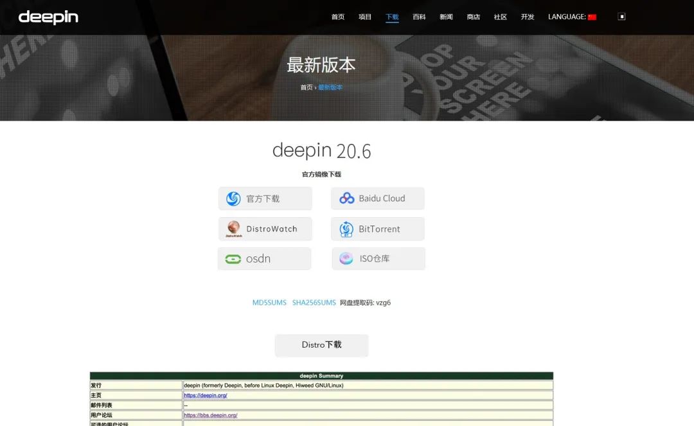Image resolution: width=694 pixels, height=426 pixels.
Task: Switch to the 下载 navigation tab
Action: pos(392,17)
